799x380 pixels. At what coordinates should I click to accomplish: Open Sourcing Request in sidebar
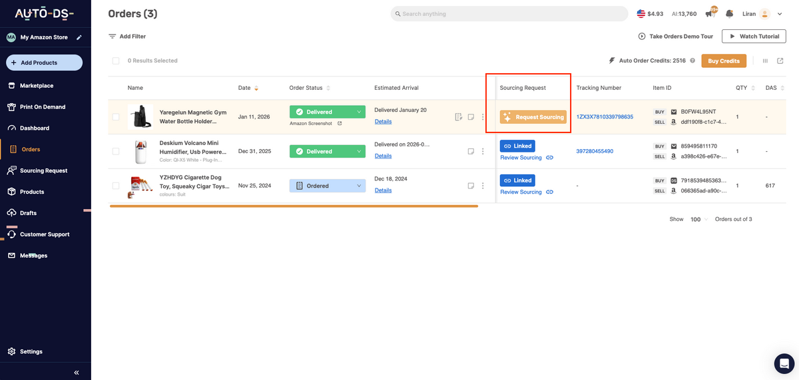[45, 170]
